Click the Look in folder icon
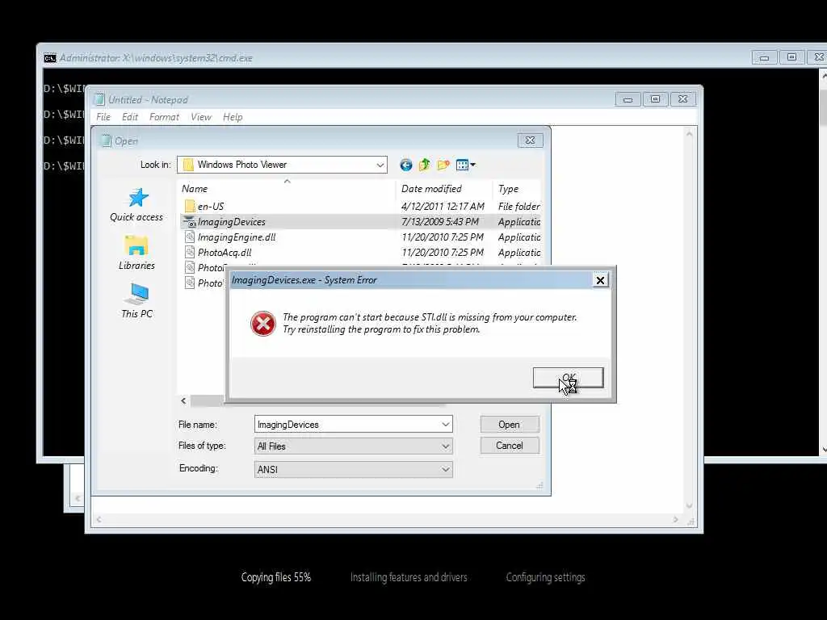Viewport: 827px width, 620px height. click(x=187, y=165)
